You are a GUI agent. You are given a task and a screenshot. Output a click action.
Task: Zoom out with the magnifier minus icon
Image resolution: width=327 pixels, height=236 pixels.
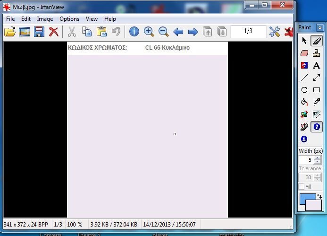[x=163, y=32]
